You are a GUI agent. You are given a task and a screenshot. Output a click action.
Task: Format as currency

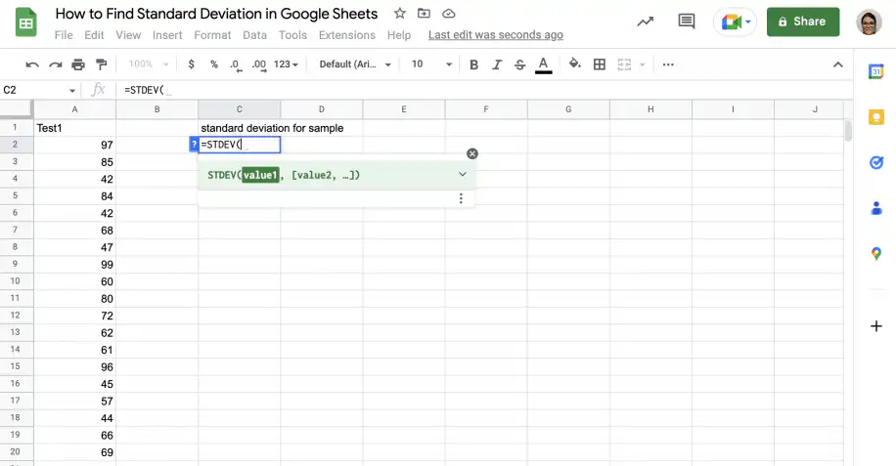click(192, 64)
